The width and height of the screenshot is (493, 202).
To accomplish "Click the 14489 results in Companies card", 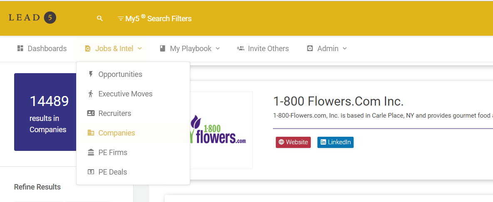I will [45, 112].
